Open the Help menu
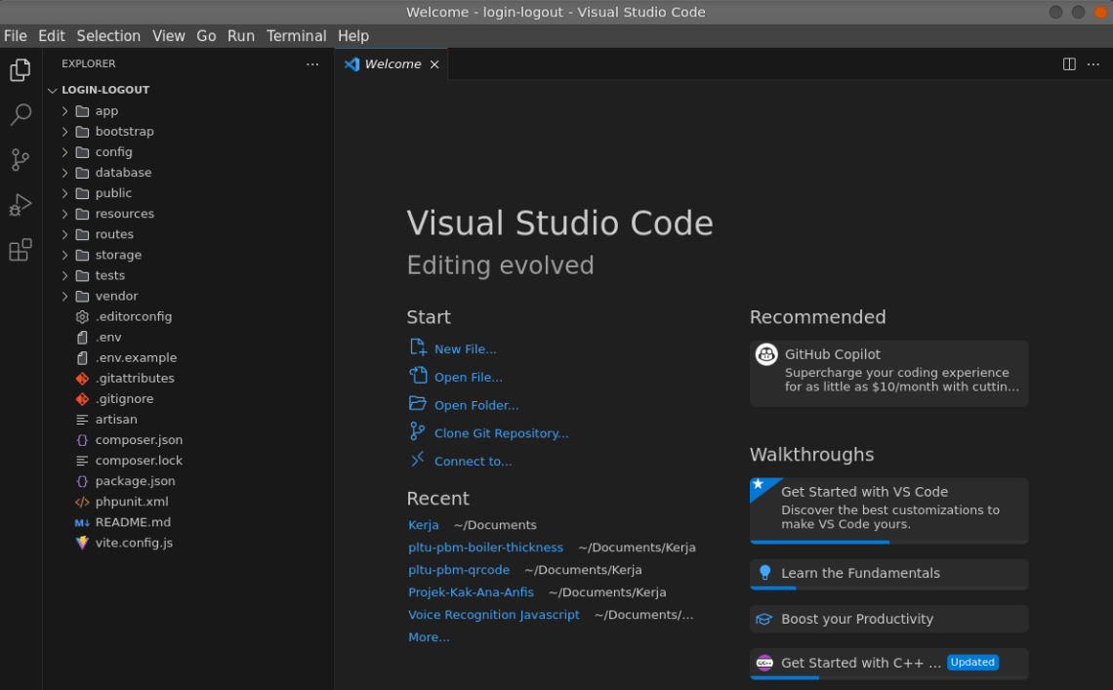The width and height of the screenshot is (1113, 690). [352, 36]
